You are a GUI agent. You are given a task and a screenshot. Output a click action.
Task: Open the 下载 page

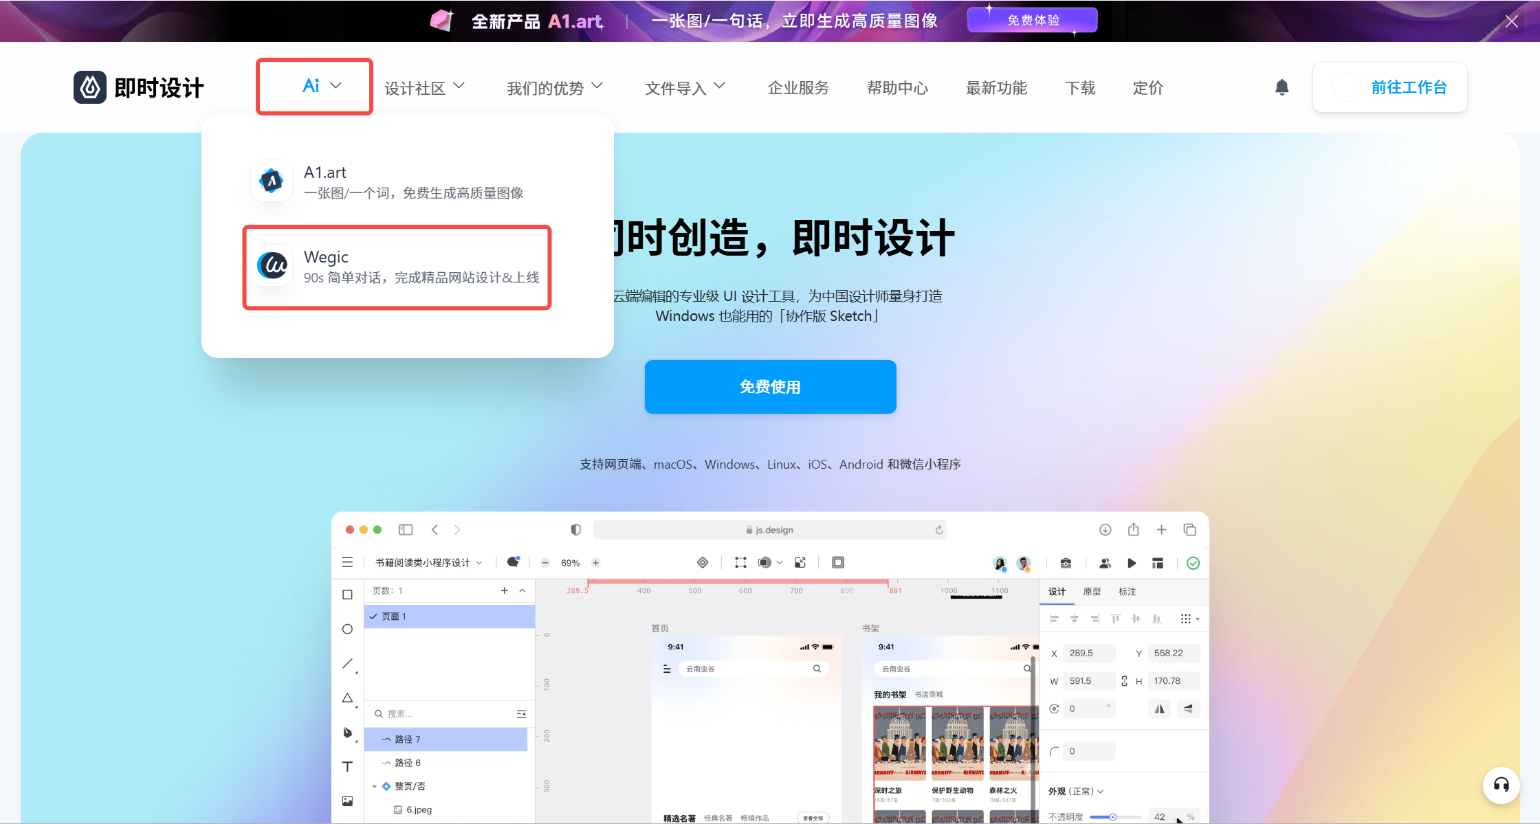point(1080,88)
